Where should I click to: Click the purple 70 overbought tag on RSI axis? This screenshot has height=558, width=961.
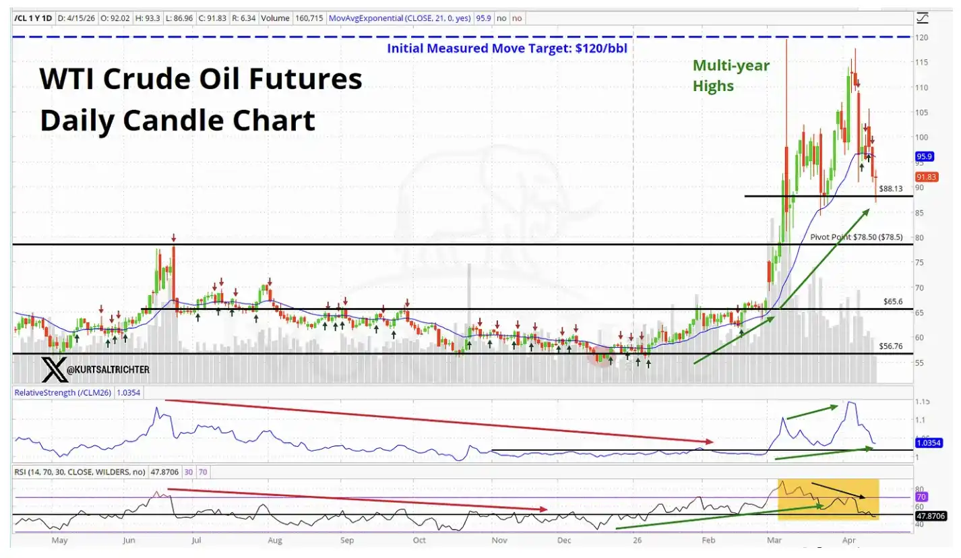921,497
